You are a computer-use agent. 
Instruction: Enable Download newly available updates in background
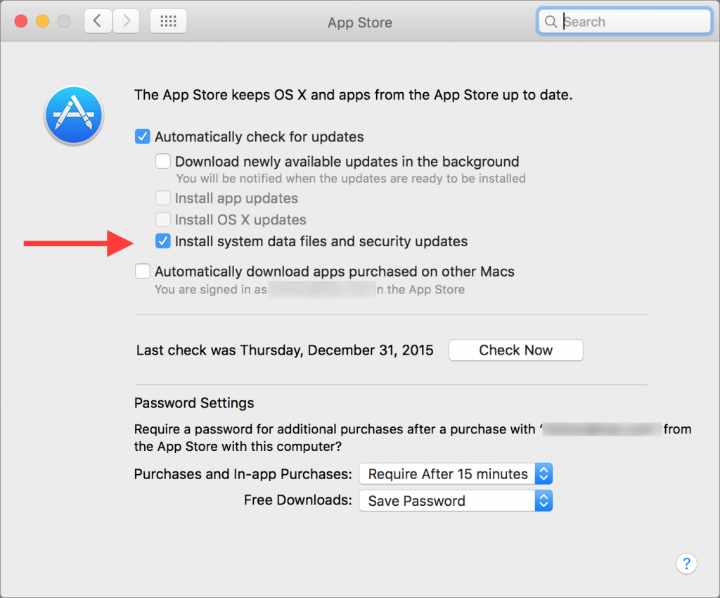point(163,161)
